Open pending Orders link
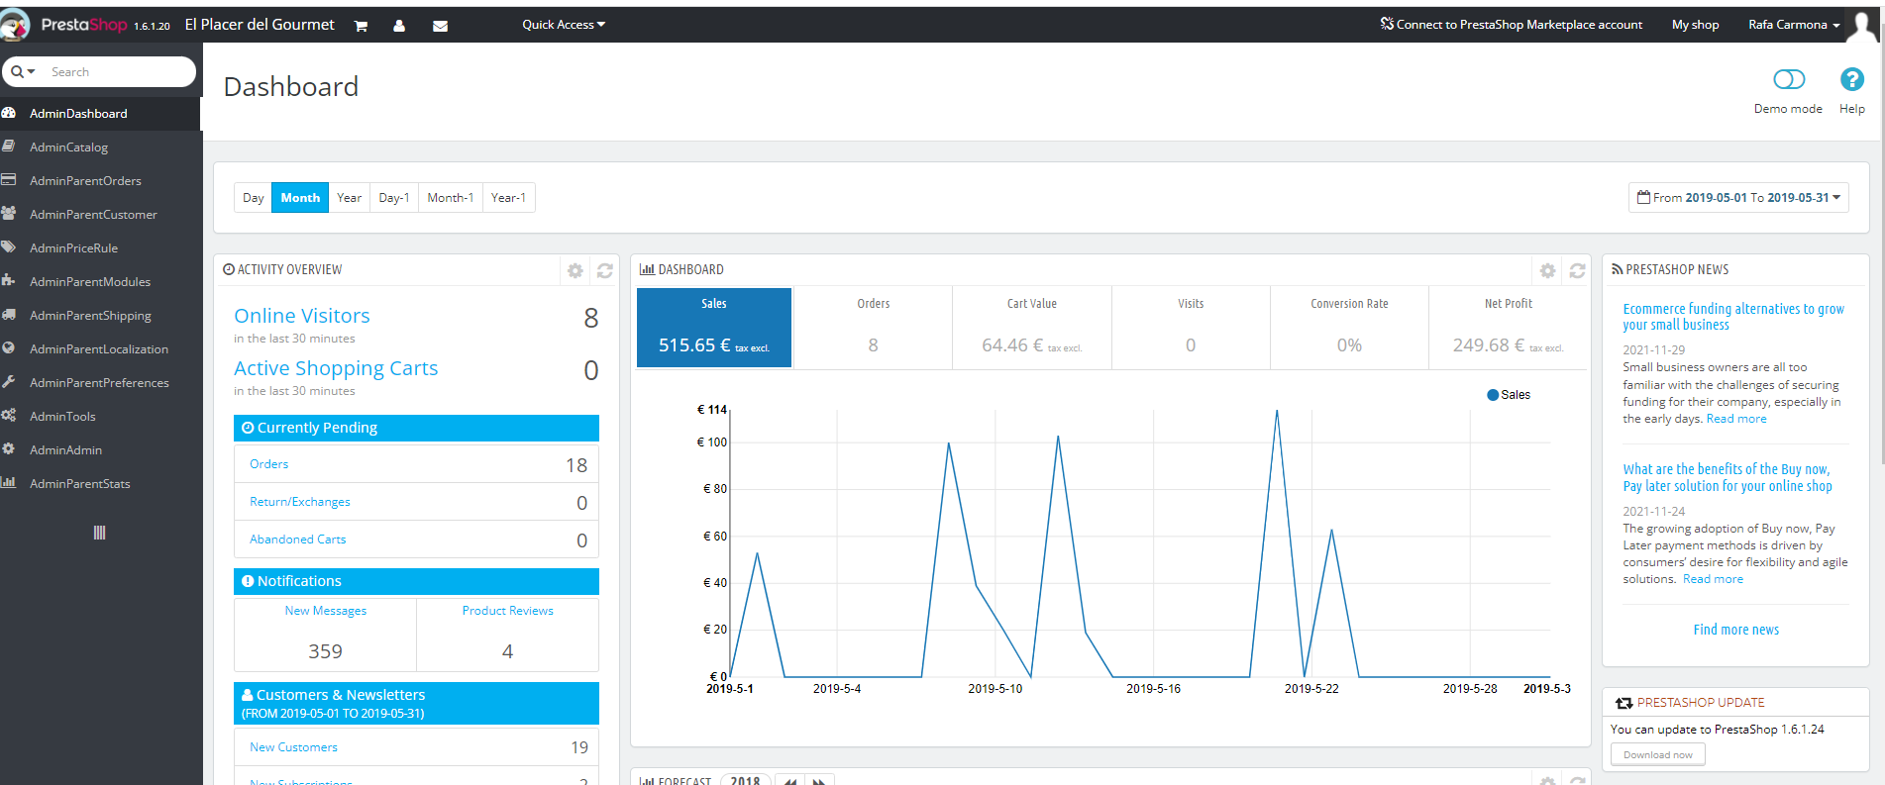1885x785 pixels. coord(269,464)
